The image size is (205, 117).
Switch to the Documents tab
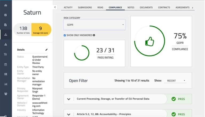(x=146, y=7)
